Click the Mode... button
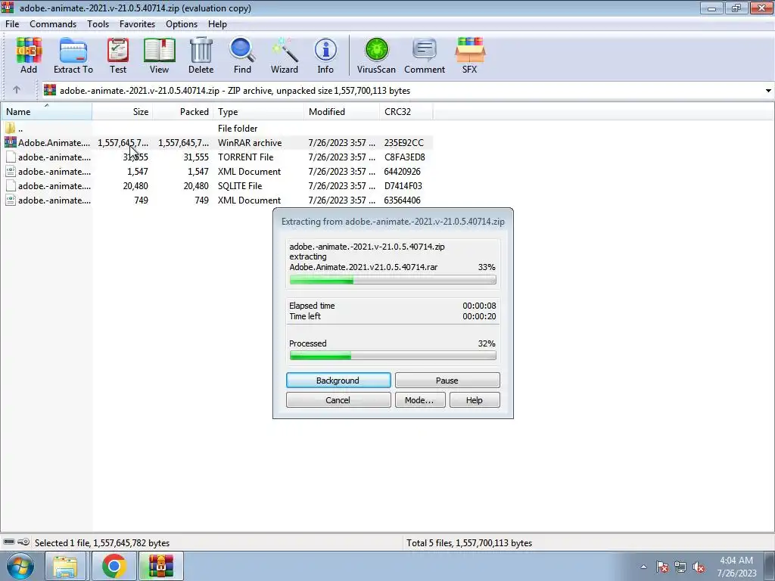This screenshot has height=581, width=775. tap(420, 399)
